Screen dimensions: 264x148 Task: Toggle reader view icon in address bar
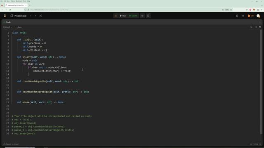pos(223,10)
